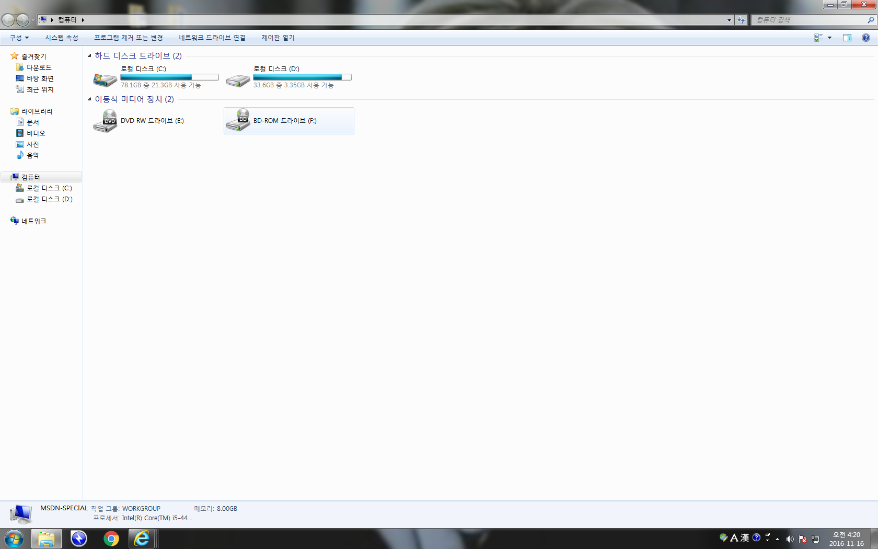Viewport: 878px width, 549px height.
Task: Click the '78.1GB 중 21.3GB 사용 가능' text
Action: [161, 85]
